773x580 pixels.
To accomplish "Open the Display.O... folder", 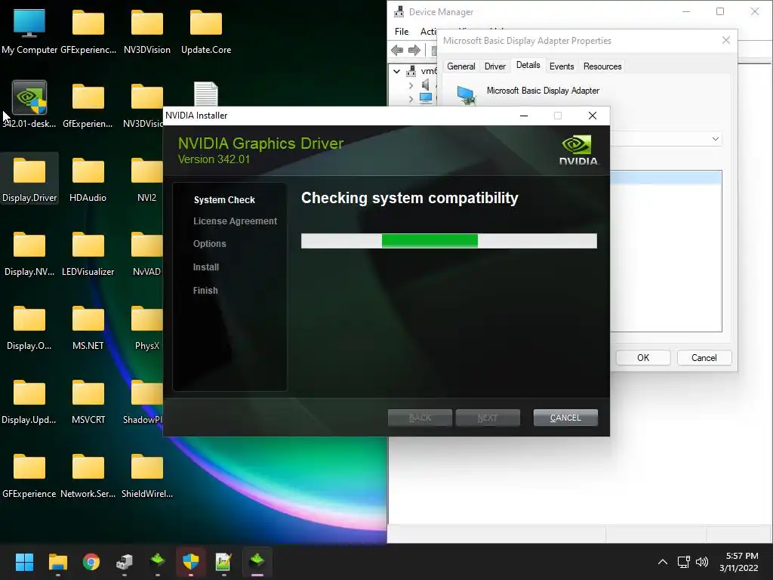I will click(29, 326).
